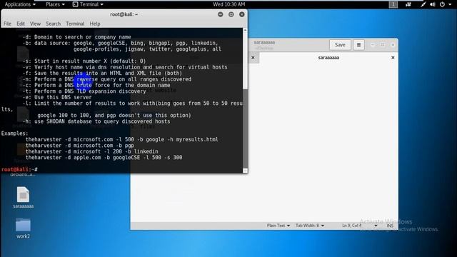Minimize the root@kali terminal window
Image resolution: width=457 pixels, height=257 pixels.
coord(221,14)
